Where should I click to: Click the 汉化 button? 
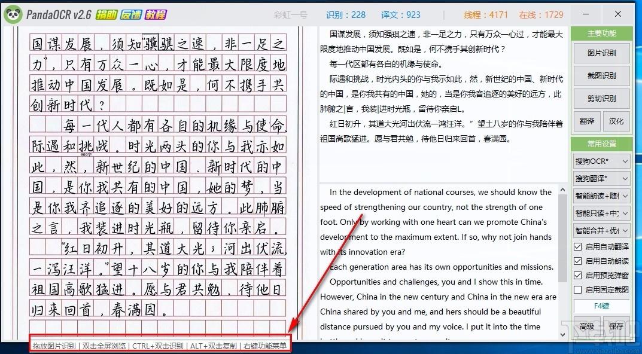pyautogui.click(x=616, y=121)
